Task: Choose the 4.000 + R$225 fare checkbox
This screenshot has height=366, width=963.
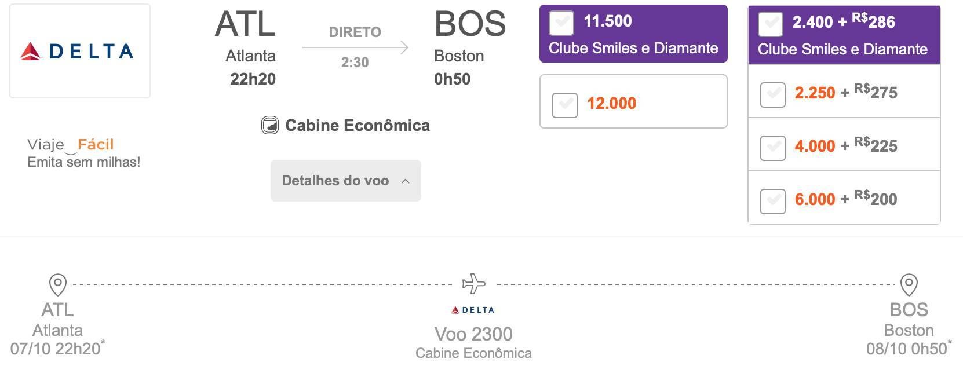Action: pyautogui.click(x=773, y=148)
